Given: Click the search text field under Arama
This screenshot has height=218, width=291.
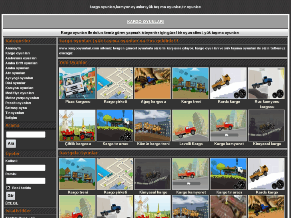Looking at the screenshot, I should click(26, 134).
